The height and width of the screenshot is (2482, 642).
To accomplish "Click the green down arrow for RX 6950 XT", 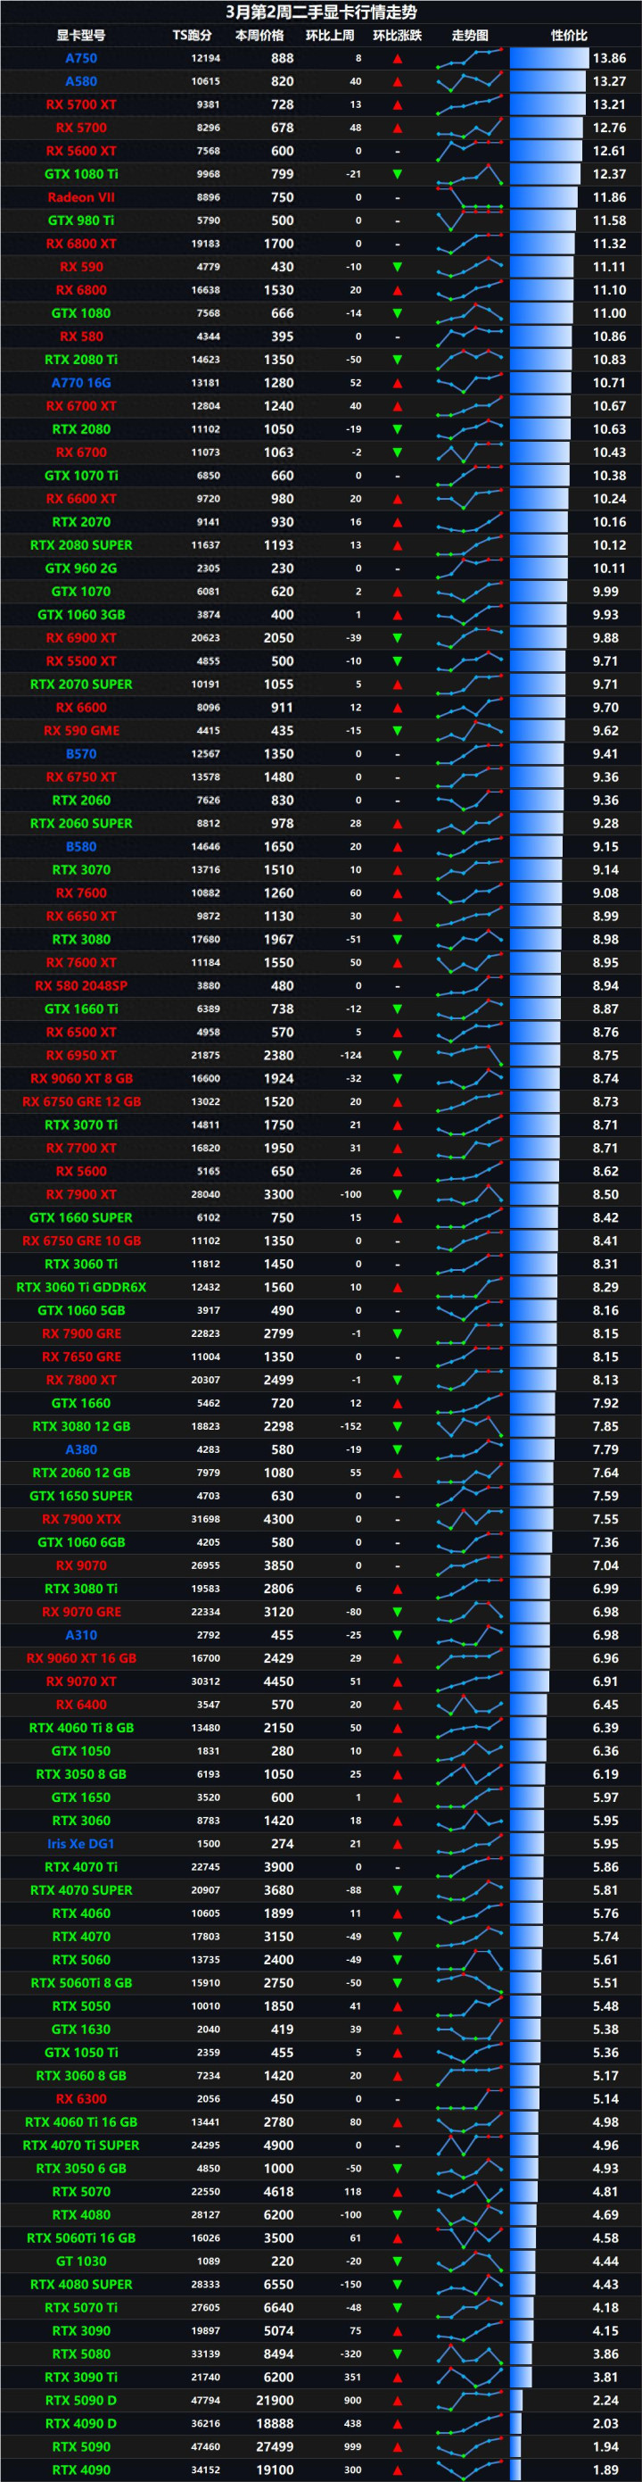I will click(x=398, y=1056).
